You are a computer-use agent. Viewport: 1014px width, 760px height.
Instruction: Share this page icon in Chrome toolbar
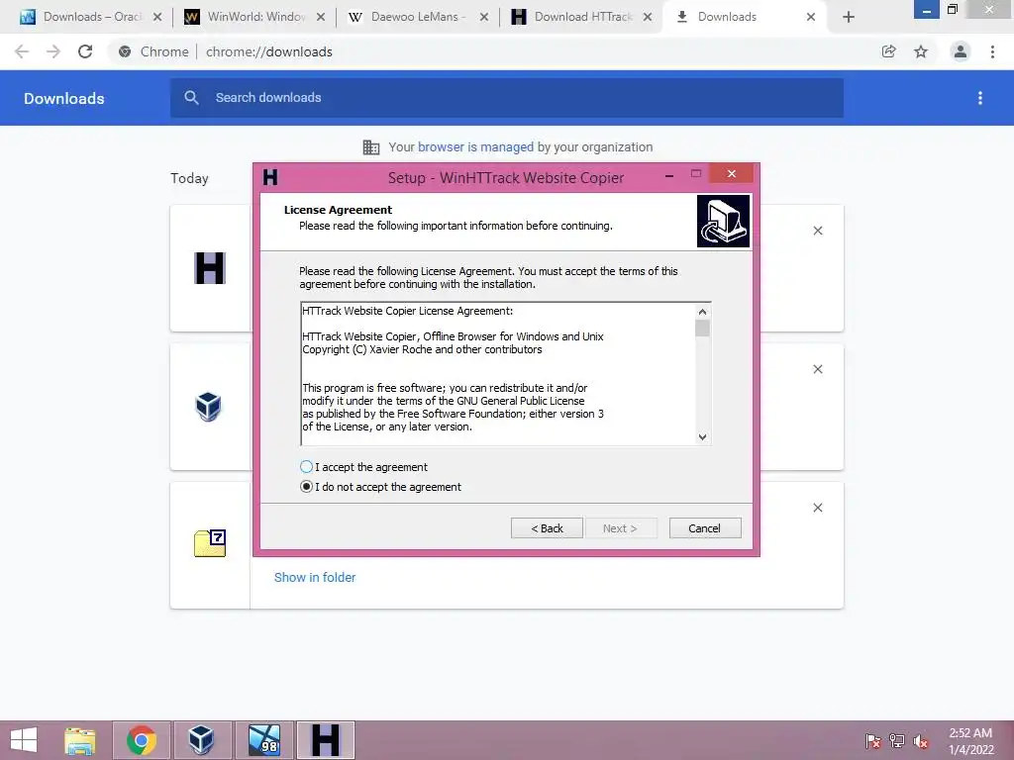pyautogui.click(x=889, y=51)
